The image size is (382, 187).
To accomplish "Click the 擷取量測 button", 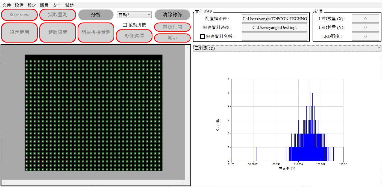I will coord(58,15).
